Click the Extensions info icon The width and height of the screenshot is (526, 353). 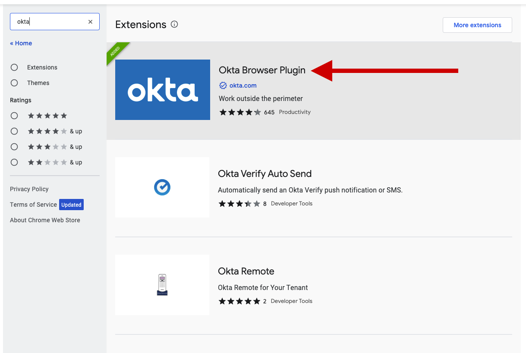[174, 25]
